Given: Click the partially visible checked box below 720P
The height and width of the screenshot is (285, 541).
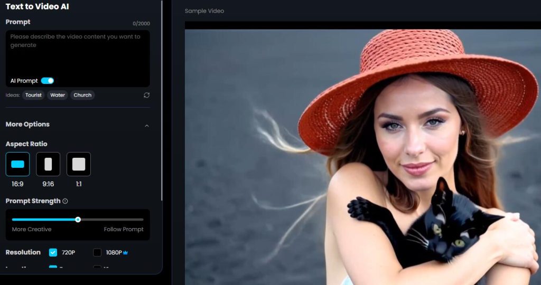Looking at the screenshot, I should (53, 268).
